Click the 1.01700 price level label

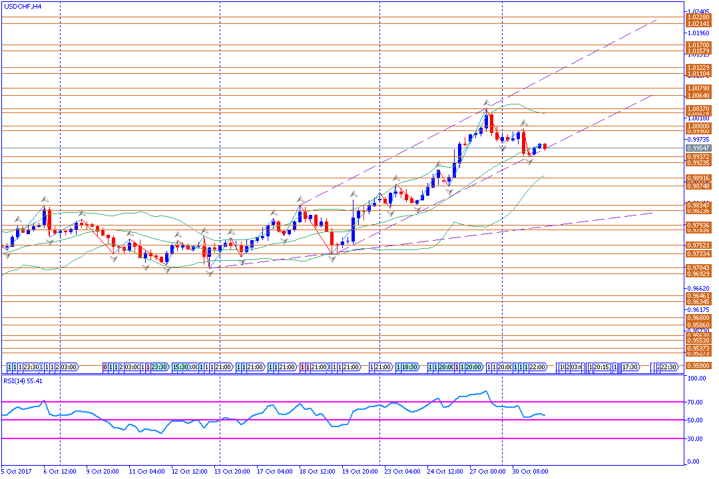point(698,45)
